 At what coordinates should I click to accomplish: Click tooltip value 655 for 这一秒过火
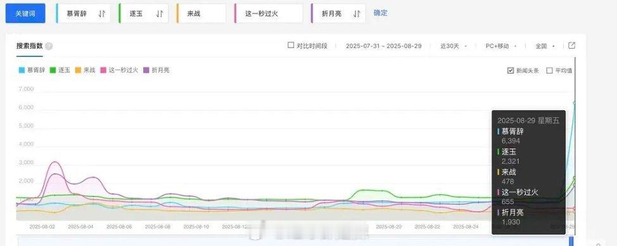(x=507, y=202)
